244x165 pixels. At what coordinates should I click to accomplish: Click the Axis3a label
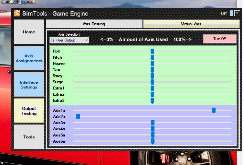pos(59,123)
